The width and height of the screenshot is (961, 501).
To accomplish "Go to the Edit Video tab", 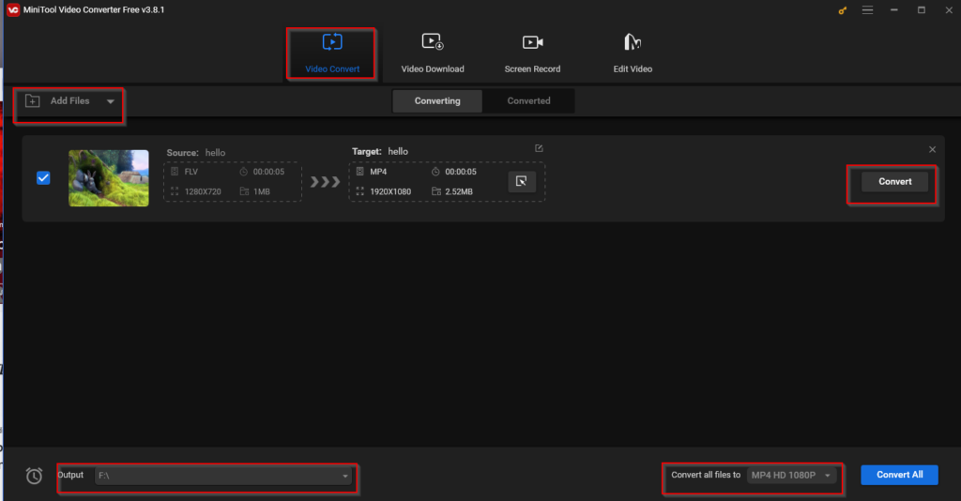I will click(633, 53).
